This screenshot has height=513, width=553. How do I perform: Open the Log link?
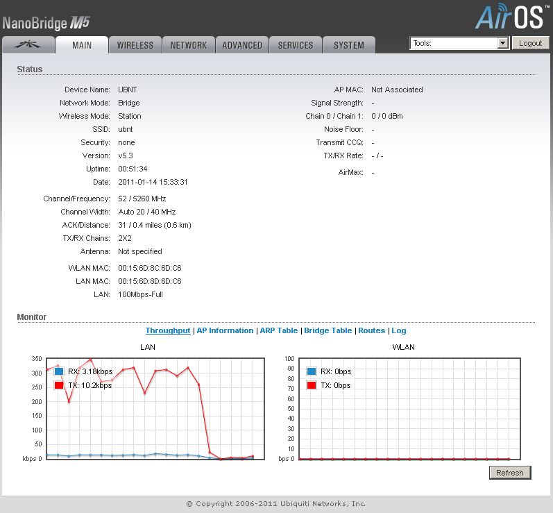click(x=399, y=330)
